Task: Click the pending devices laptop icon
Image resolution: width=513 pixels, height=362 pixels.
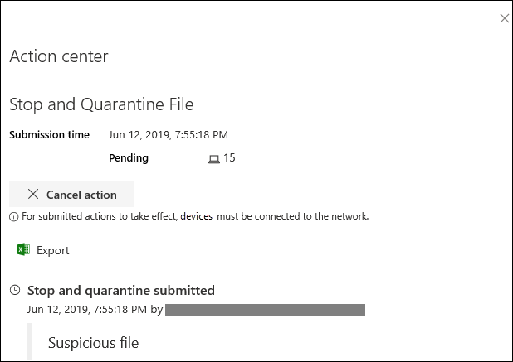Action: coord(214,158)
